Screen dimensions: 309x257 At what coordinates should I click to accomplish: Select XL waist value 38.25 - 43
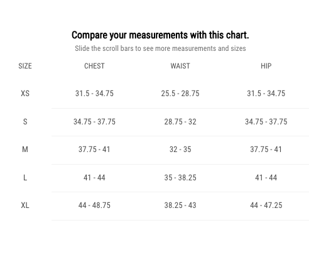[x=180, y=205]
